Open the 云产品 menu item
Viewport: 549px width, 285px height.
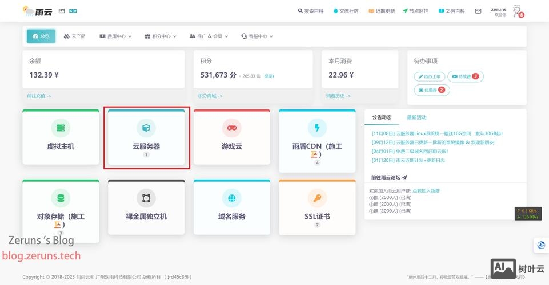point(75,36)
